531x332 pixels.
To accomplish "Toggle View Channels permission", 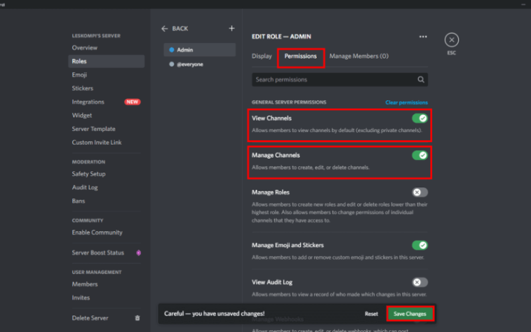I will [419, 118].
